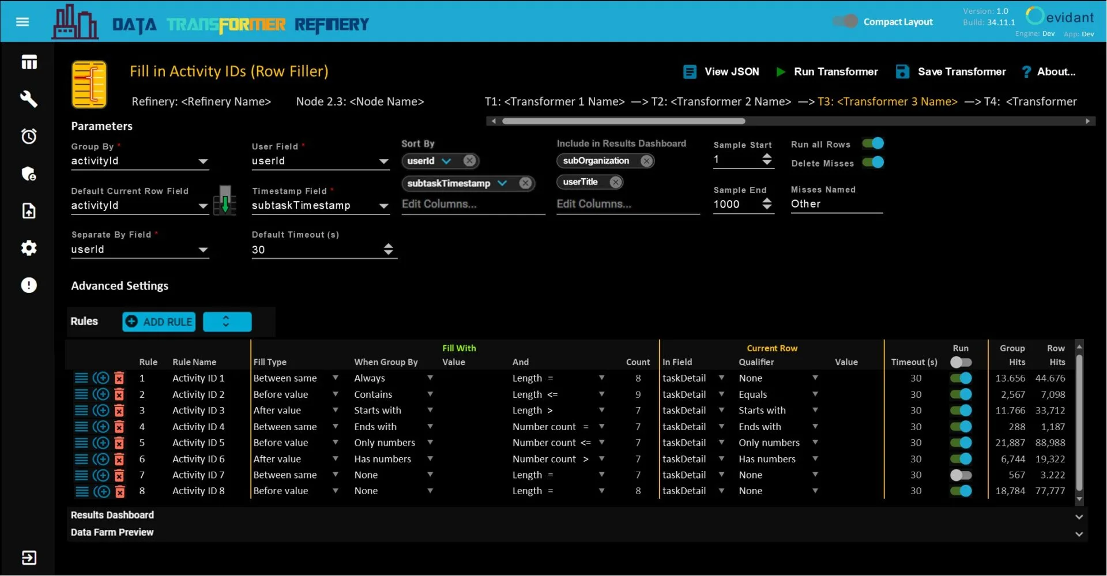The image size is (1107, 576).
Task: Click Run Transformer button
Action: click(827, 72)
